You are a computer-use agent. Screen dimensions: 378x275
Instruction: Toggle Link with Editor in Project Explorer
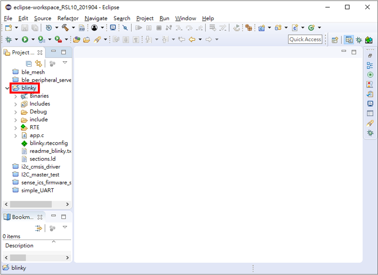pos(39,64)
